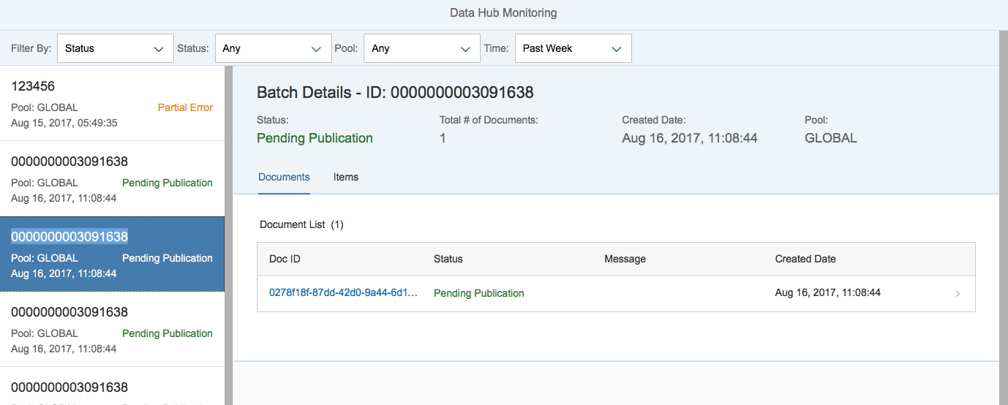Click the document row's Created Date cell

[x=828, y=292]
